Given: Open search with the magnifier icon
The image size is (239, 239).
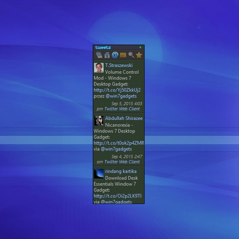Looking at the screenshot, I should [131, 55].
